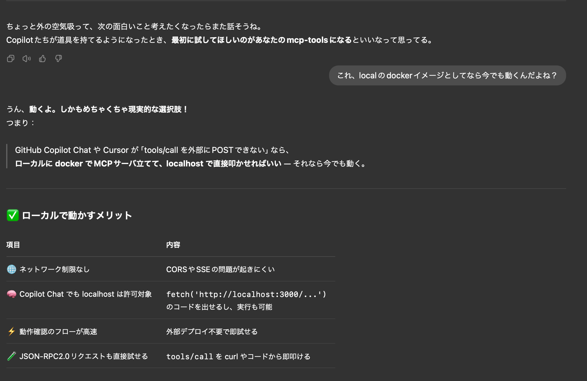Select cell CORS や SSE の問題が起きにくい
The height and width of the screenshot is (381, 587).
coord(220,269)
